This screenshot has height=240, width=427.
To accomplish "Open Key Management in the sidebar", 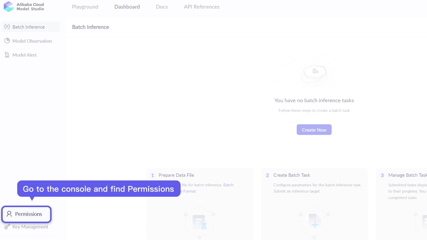I will click(31, 227).
